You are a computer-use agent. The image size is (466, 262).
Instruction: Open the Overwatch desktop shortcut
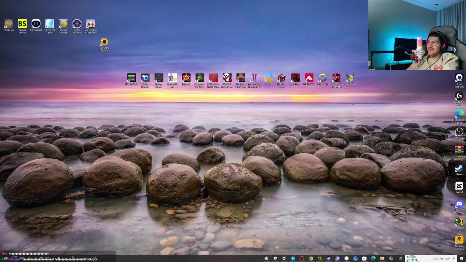(323, 80)
